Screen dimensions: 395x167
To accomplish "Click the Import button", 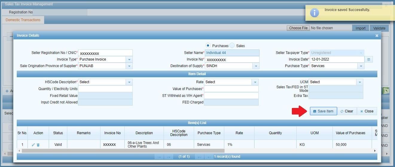I will (x=360, y=28).
